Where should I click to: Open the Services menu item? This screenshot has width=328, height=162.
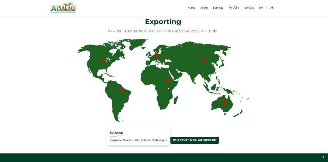pyautogui.click(x=218, y=8)
